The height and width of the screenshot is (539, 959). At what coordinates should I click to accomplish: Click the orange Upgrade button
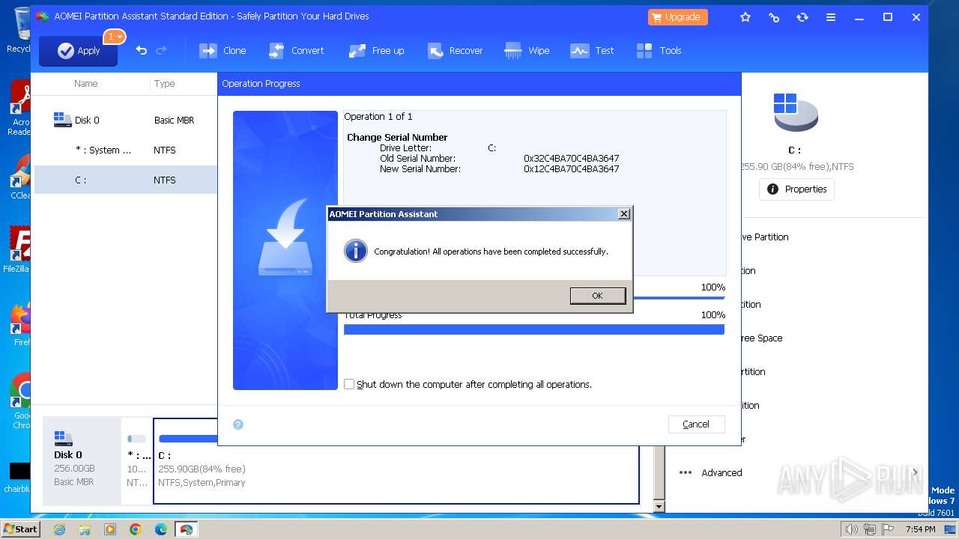point(677,16)
